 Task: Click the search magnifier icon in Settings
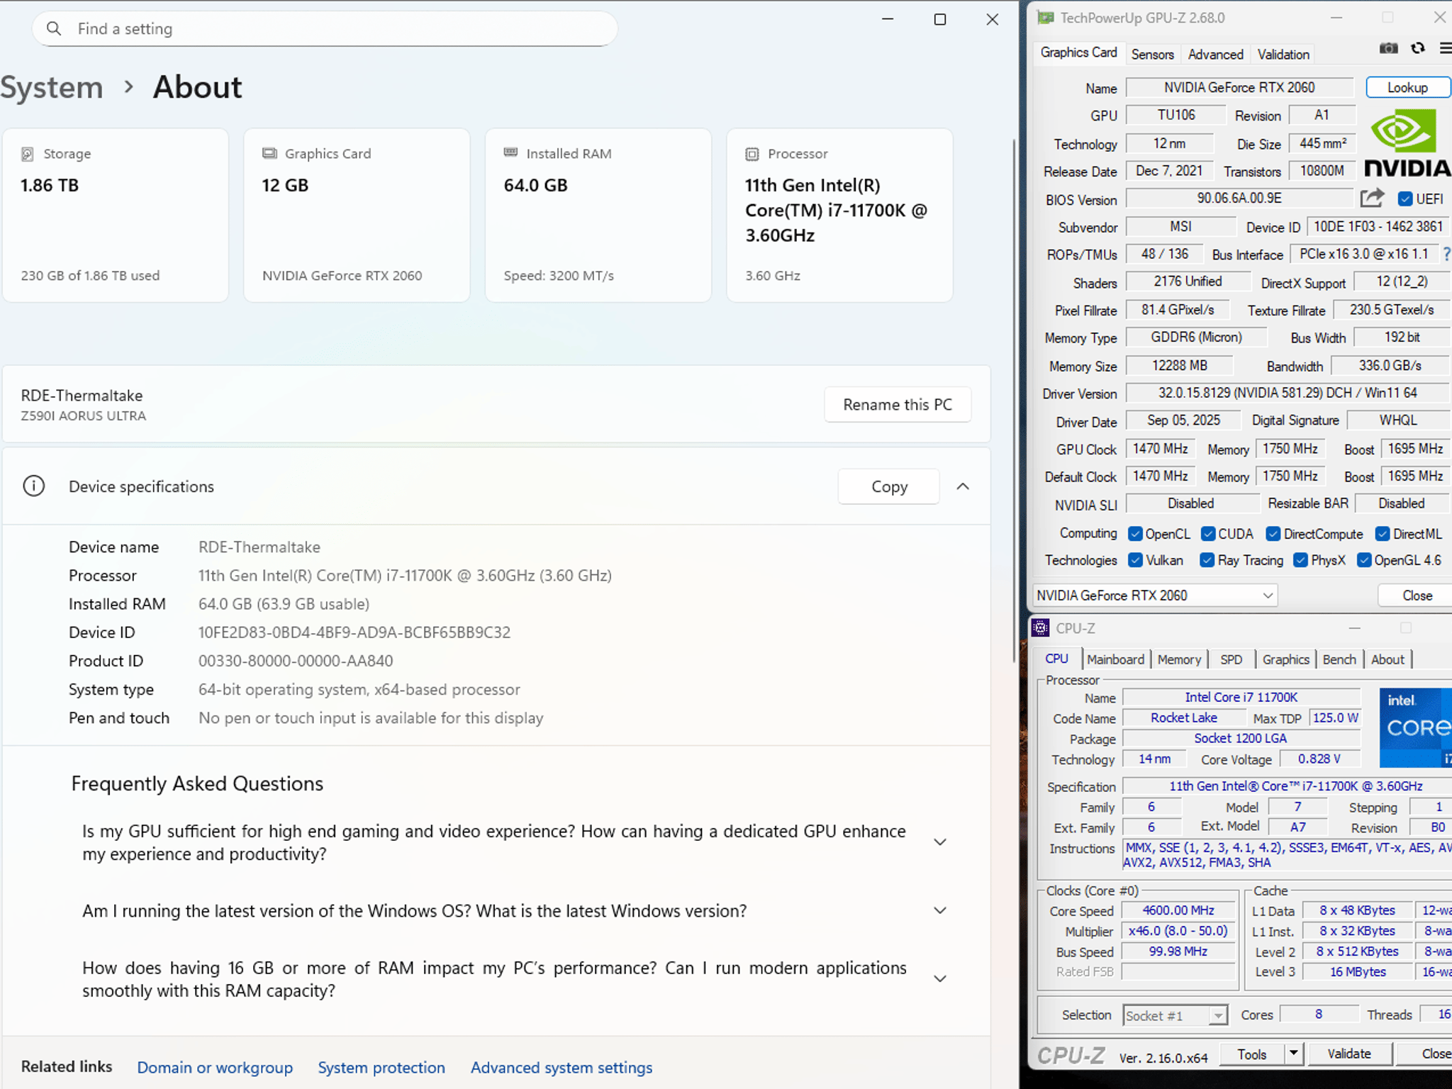tap(54, 29)
